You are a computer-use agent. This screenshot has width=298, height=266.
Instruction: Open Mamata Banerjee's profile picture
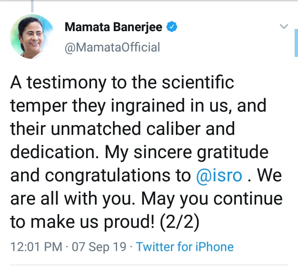(x=32, y=37)
